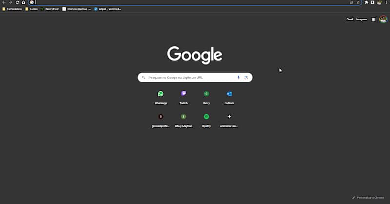The image size is (390, 204).
Task: Go forward with the browser forward arrow
Action: 10,2
